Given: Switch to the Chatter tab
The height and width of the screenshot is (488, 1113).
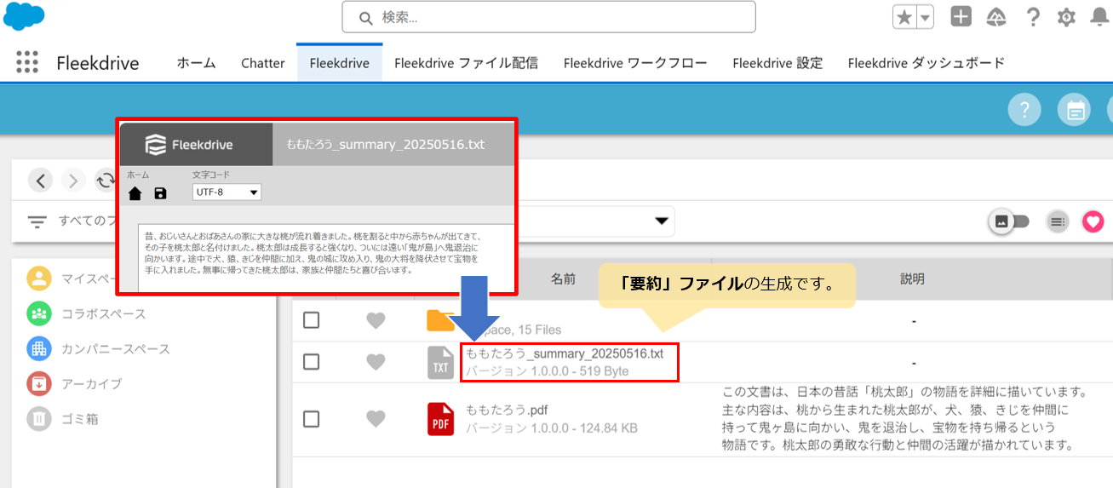Looking at the screenshot, I should [262, 63].
